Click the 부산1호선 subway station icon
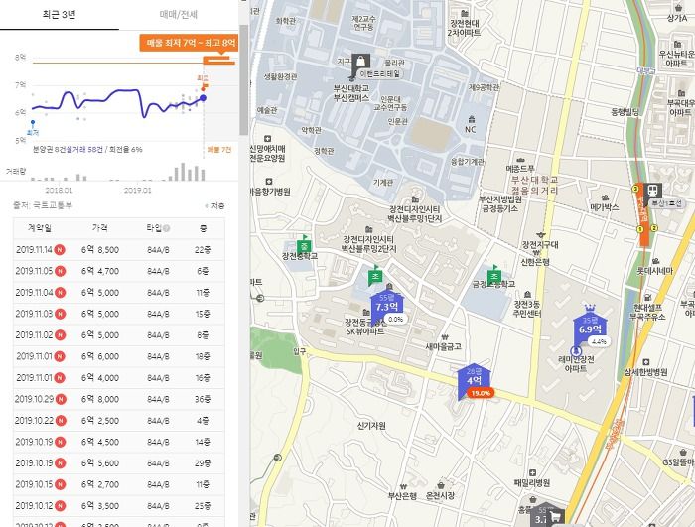This screenshot has height=527, width=695. (653, 193)
